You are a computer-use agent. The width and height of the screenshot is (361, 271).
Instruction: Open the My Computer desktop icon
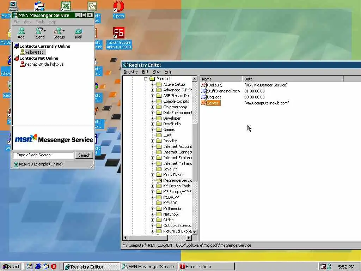(x=13, y=6)
